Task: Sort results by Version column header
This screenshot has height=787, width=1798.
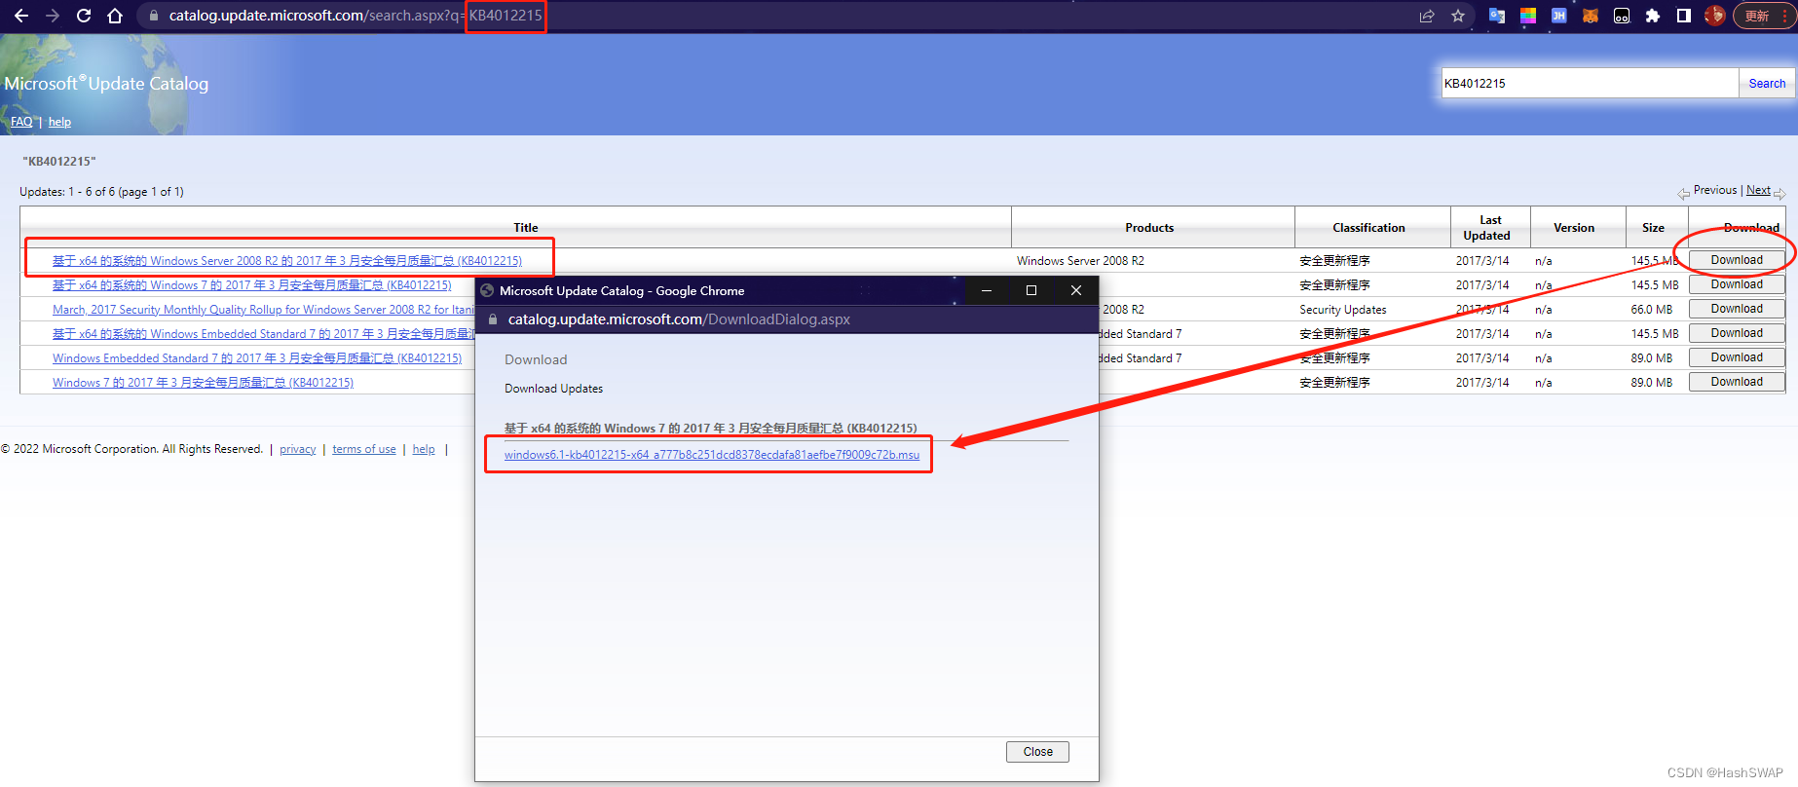Action: (1574, 228)
